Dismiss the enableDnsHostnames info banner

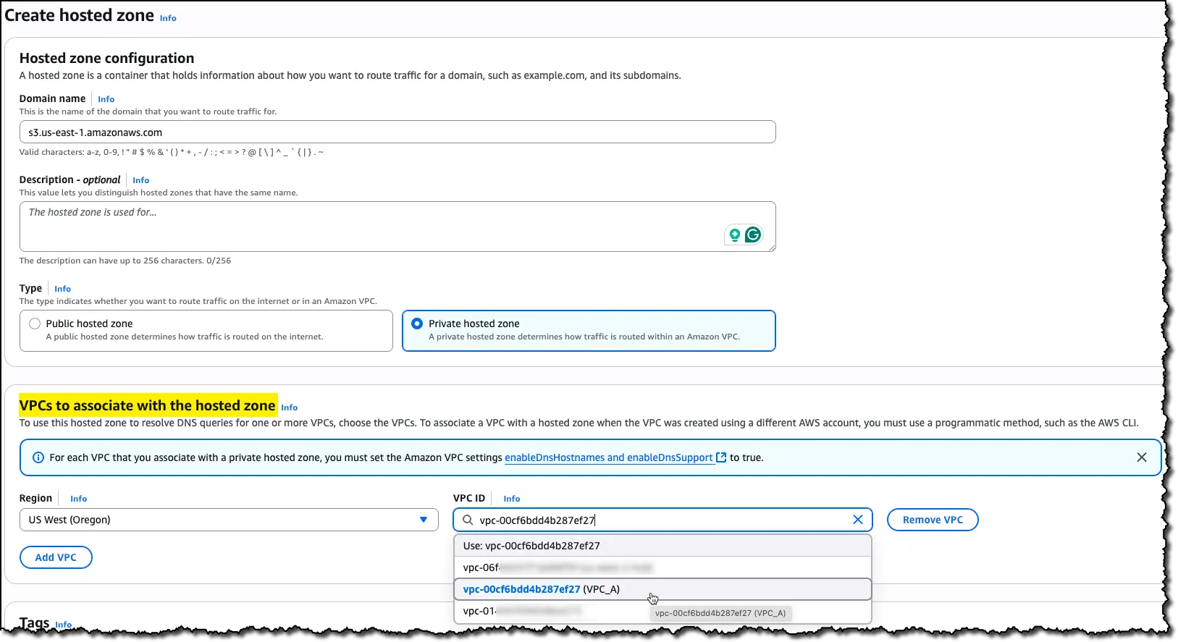point(1141,457)
